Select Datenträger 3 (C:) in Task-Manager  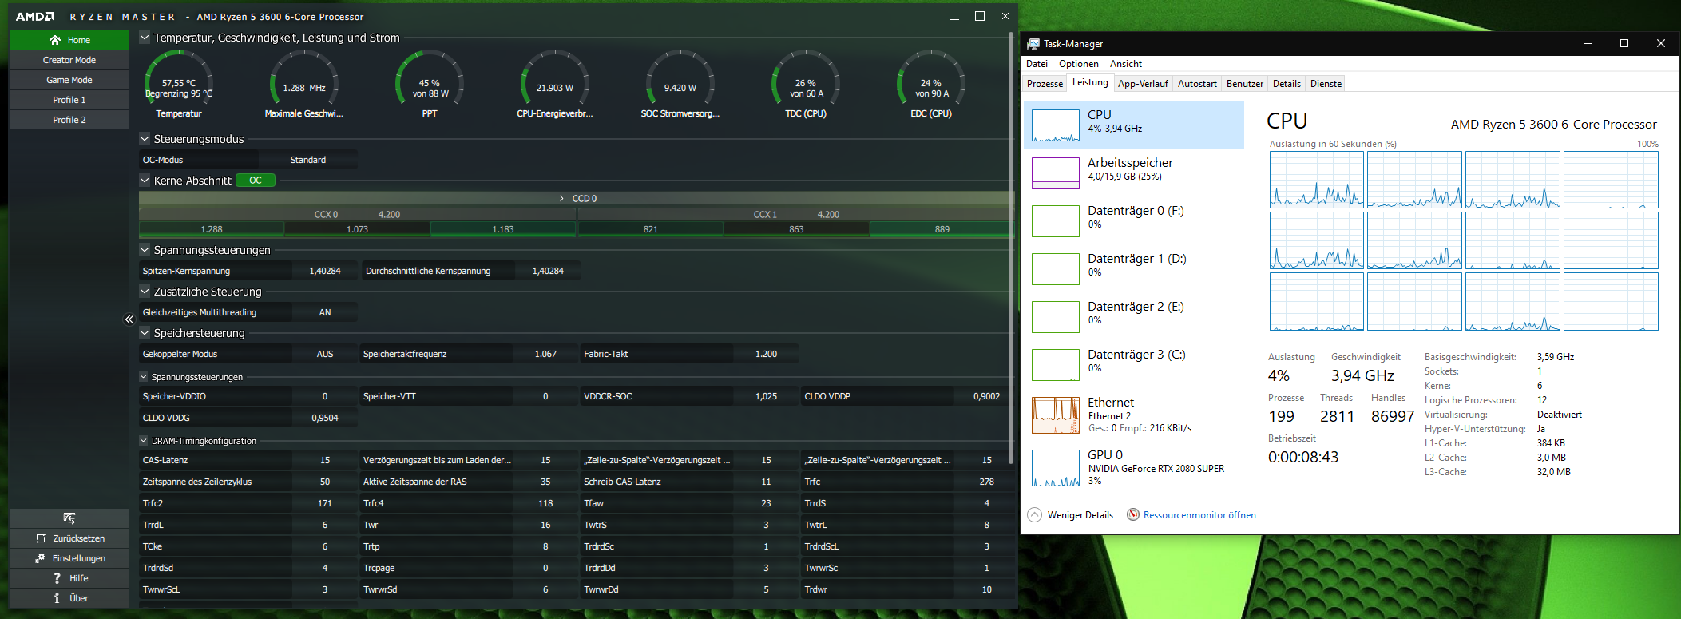[x=1134, y=364]
